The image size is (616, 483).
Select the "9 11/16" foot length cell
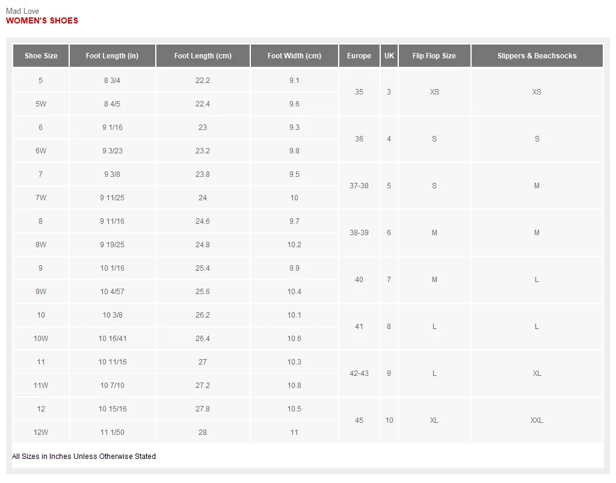tap(112, 221)
